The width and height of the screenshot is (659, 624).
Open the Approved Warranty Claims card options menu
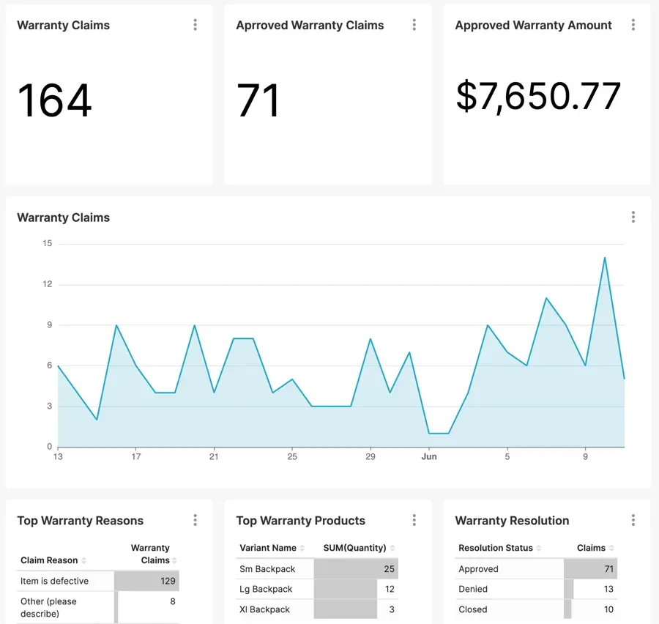tap(414, 24)
